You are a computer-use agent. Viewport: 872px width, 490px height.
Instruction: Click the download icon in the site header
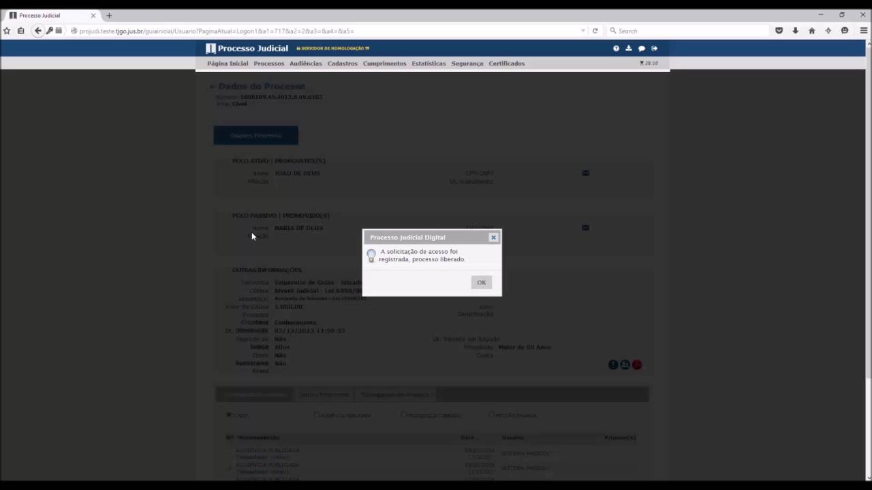pos(628,48)
